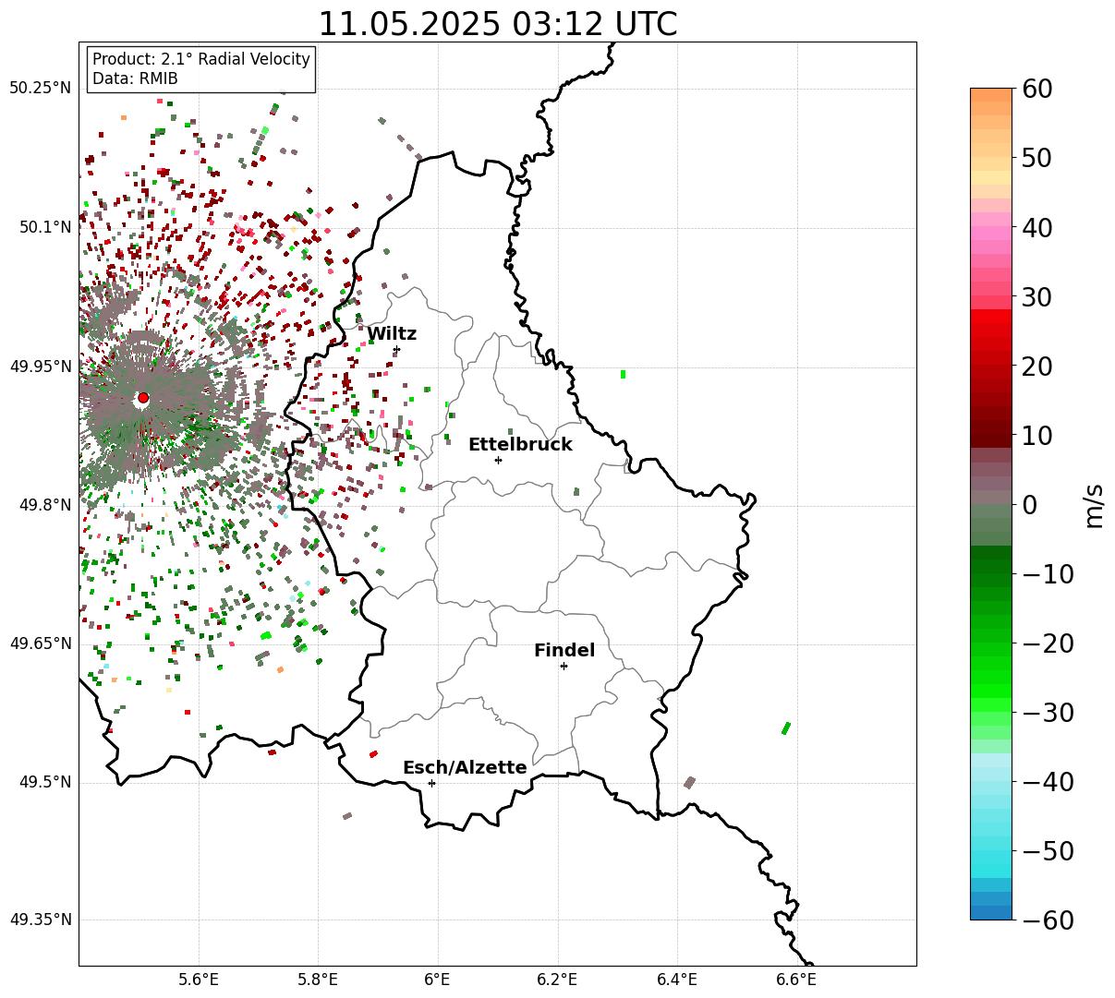Click the 6°E longitude tick label
Viewport: 1115px width, 998px height.
tap(438, 980)
